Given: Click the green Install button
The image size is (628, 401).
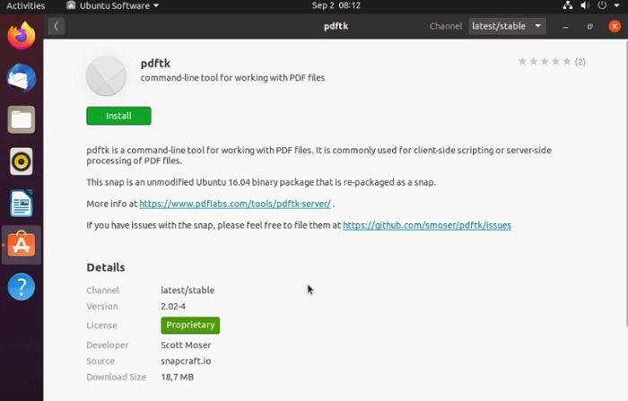Looking at the screenshot, I should coord(118,116).
